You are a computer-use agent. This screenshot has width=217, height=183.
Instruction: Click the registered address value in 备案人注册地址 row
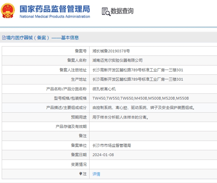click(x=138, y=70)
